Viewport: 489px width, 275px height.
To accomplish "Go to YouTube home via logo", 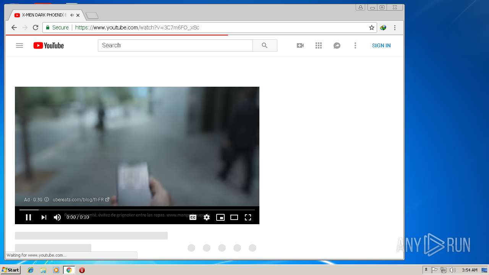I will point(49,45).
